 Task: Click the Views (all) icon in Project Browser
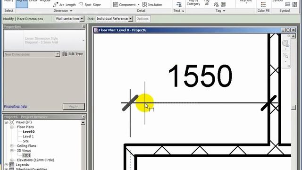[12, 122]
